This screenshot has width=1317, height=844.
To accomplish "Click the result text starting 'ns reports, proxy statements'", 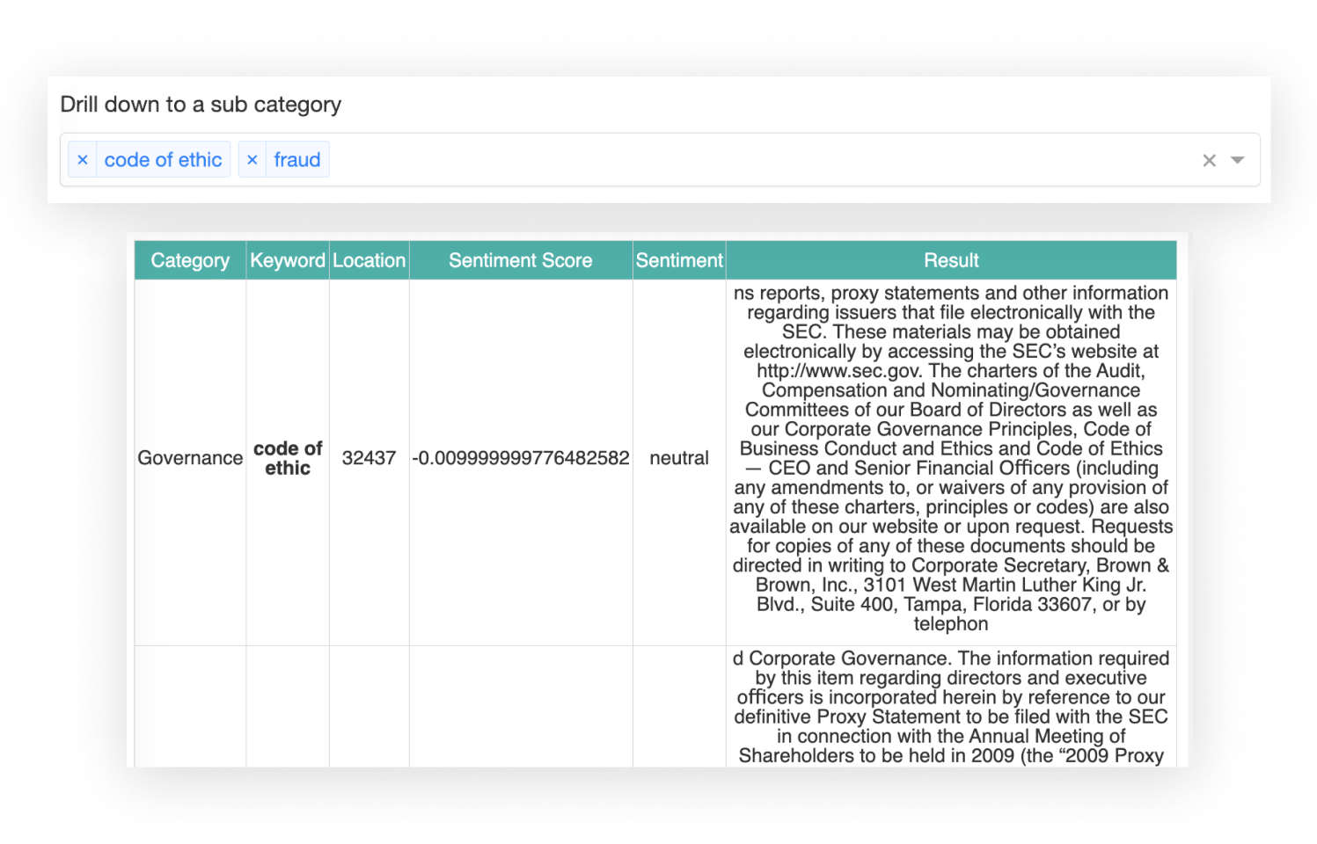I will 951,458.
